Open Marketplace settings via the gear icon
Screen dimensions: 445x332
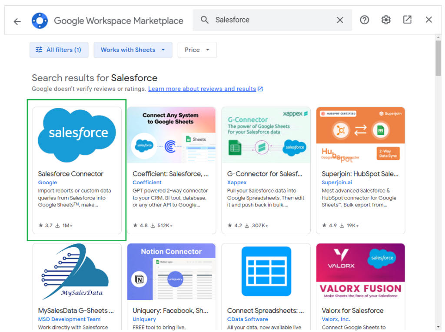(x=386, y=20)
